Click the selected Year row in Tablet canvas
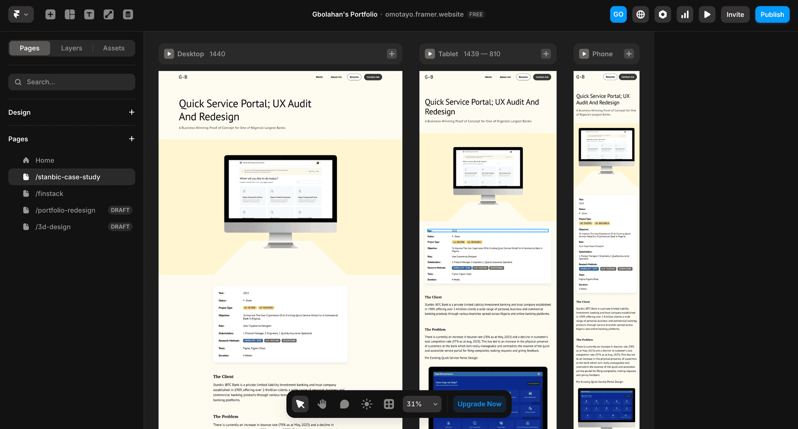Screen dimensions: 798x429 click(488, 231)
